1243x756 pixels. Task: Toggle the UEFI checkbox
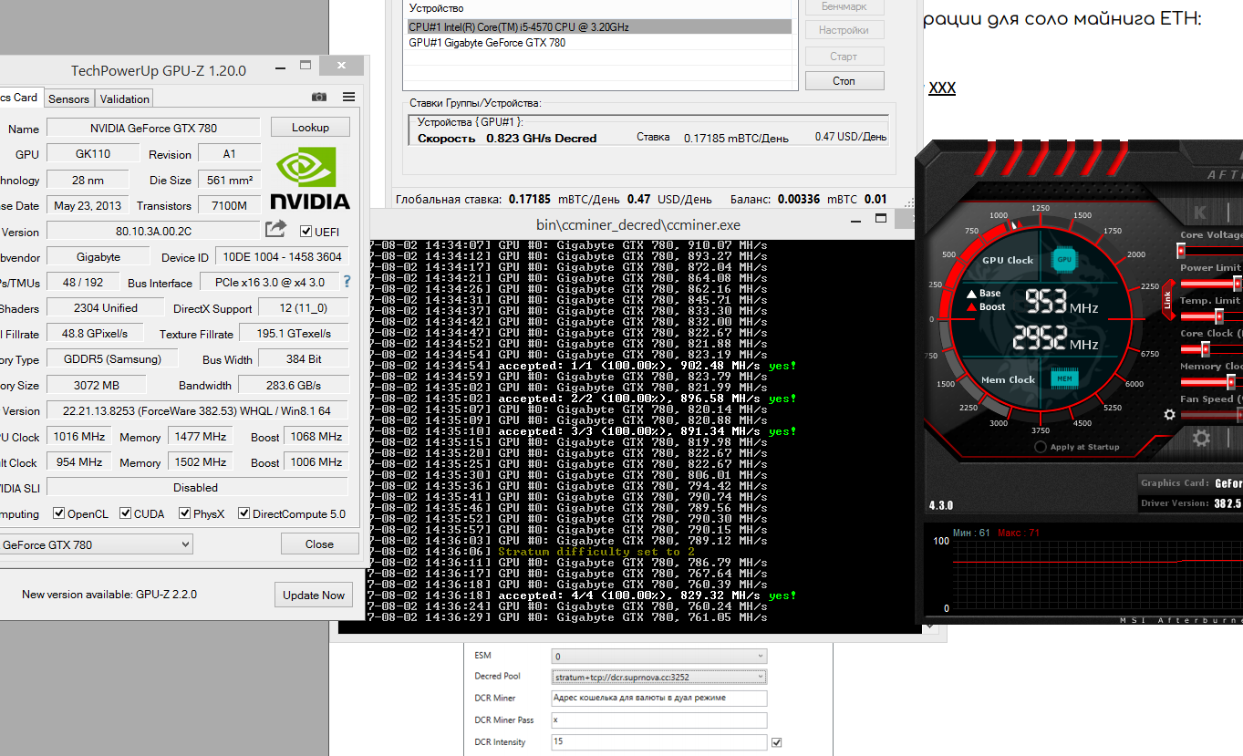pyautogui.click(x=306, y=231)
